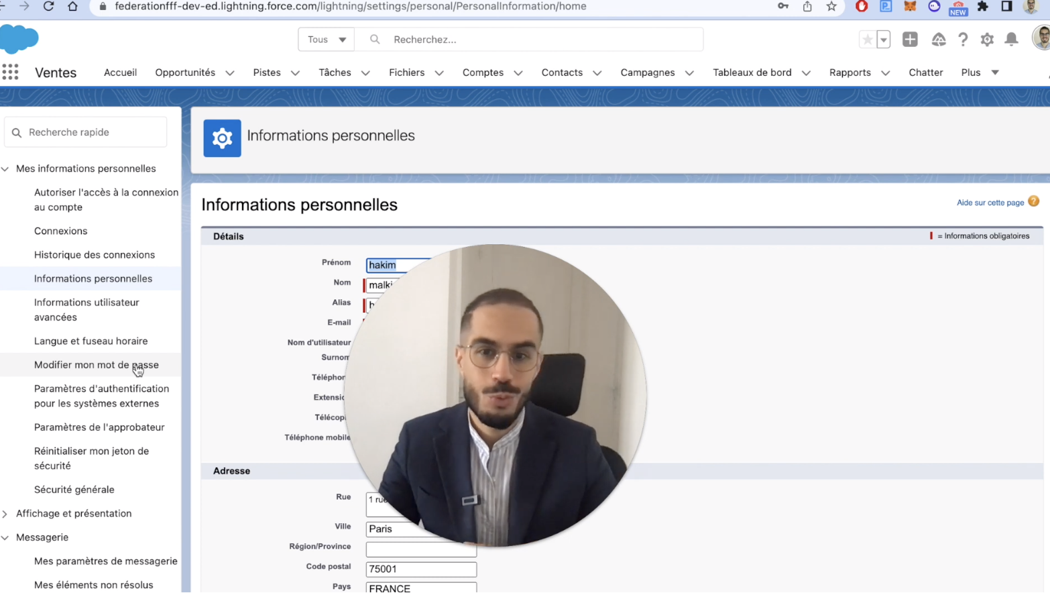1050x593 pixels.
Task: Open the Tous search scope dropdown
Action: [x=327, y=40]
